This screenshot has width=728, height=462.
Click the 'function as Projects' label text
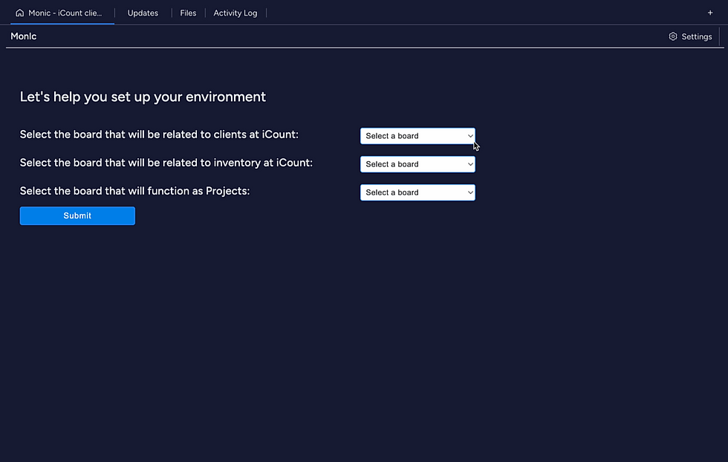134,191
